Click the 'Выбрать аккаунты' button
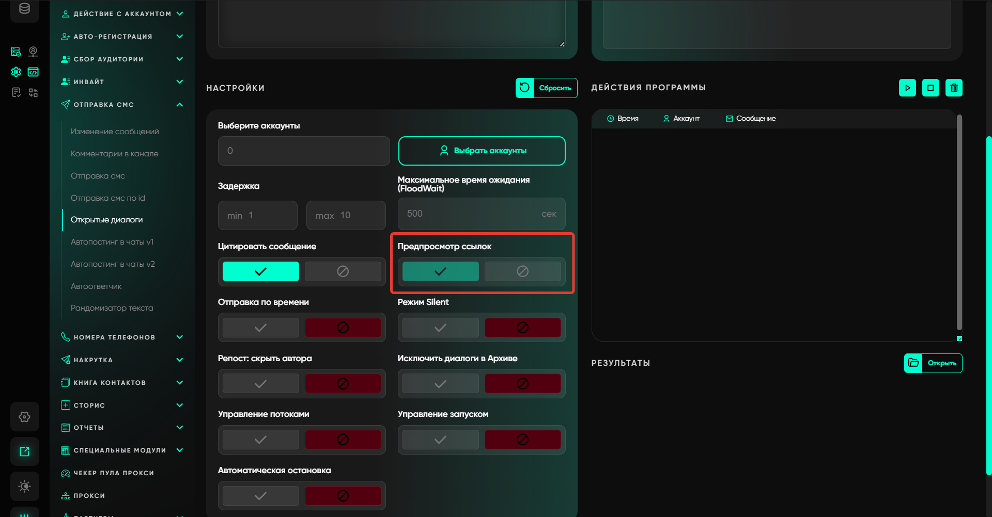 pos(482,151)
